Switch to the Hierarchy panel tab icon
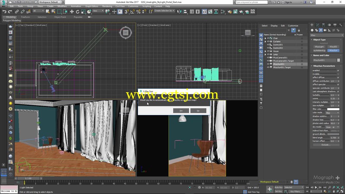This screenshot has height=194, width=345. 323,25
